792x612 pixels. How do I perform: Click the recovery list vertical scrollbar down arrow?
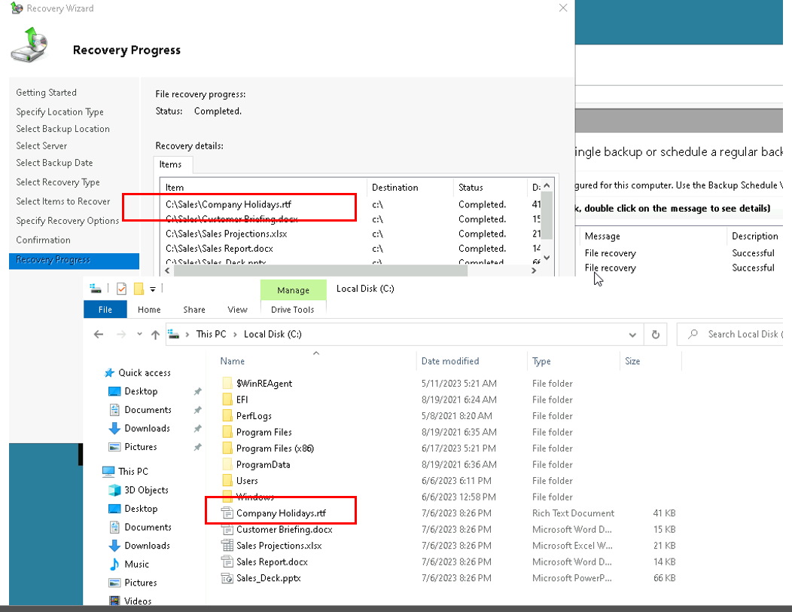pos(547,257)
